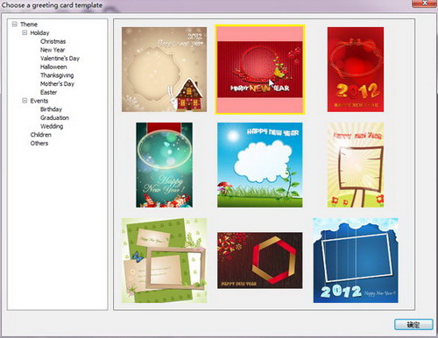438x338 pixels.
Task: Open the Valentine's Day templates
Action: (x=60, y=58)
